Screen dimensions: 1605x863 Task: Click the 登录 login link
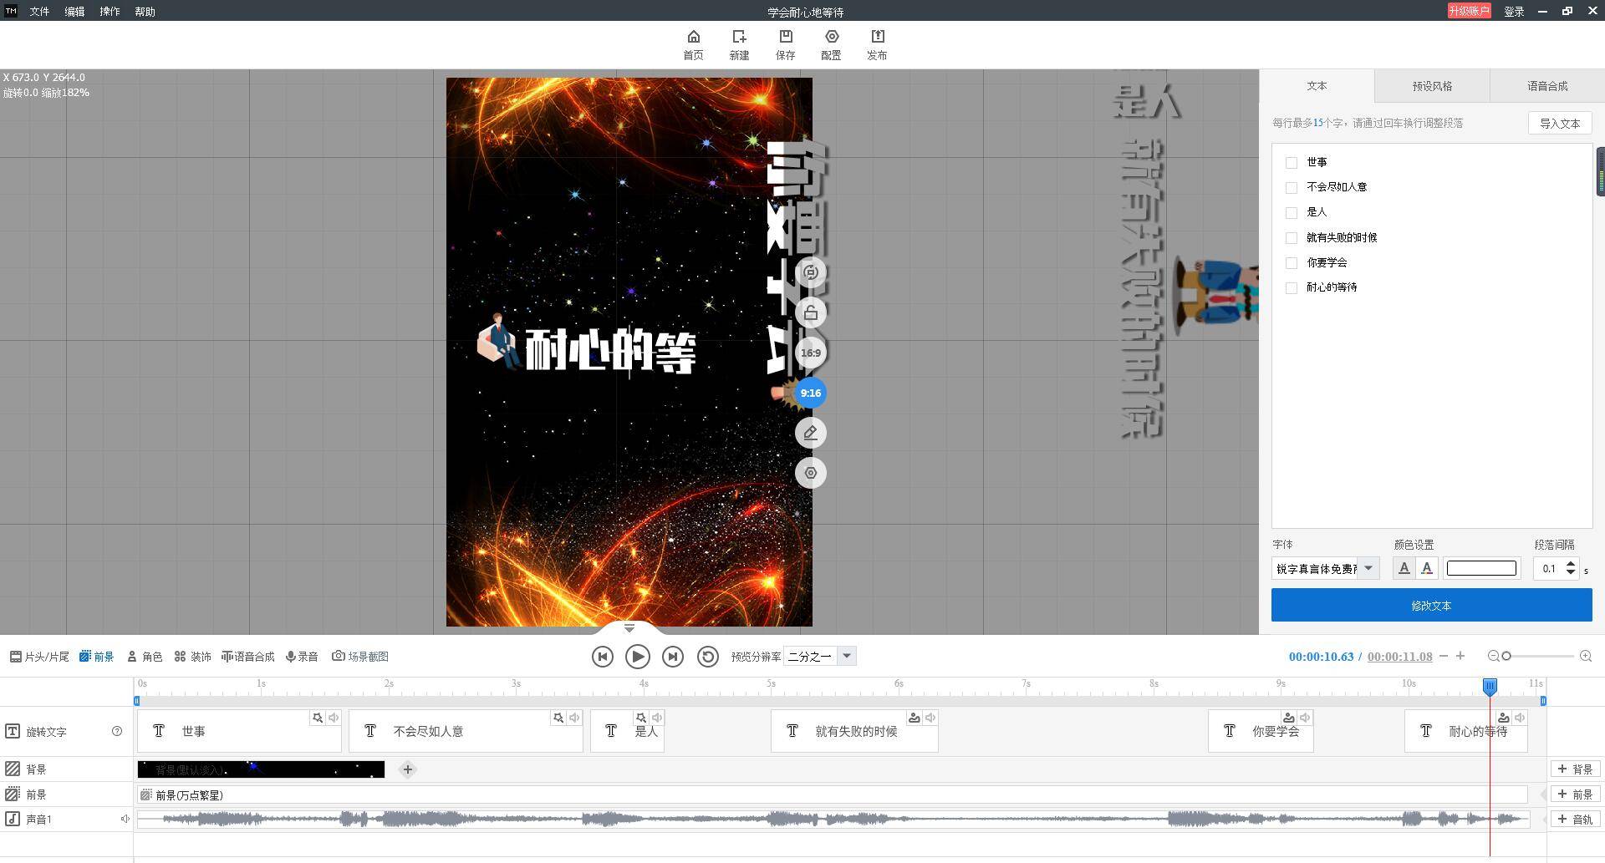[1514, 12]
